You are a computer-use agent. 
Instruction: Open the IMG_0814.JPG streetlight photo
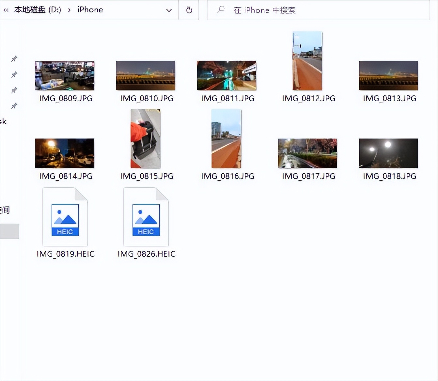[x=64, y=153]
